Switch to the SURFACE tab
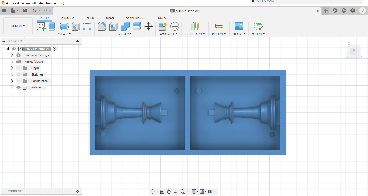Image resolution: width=368 pixels, height=196 pixels. [x=68, y=18]
